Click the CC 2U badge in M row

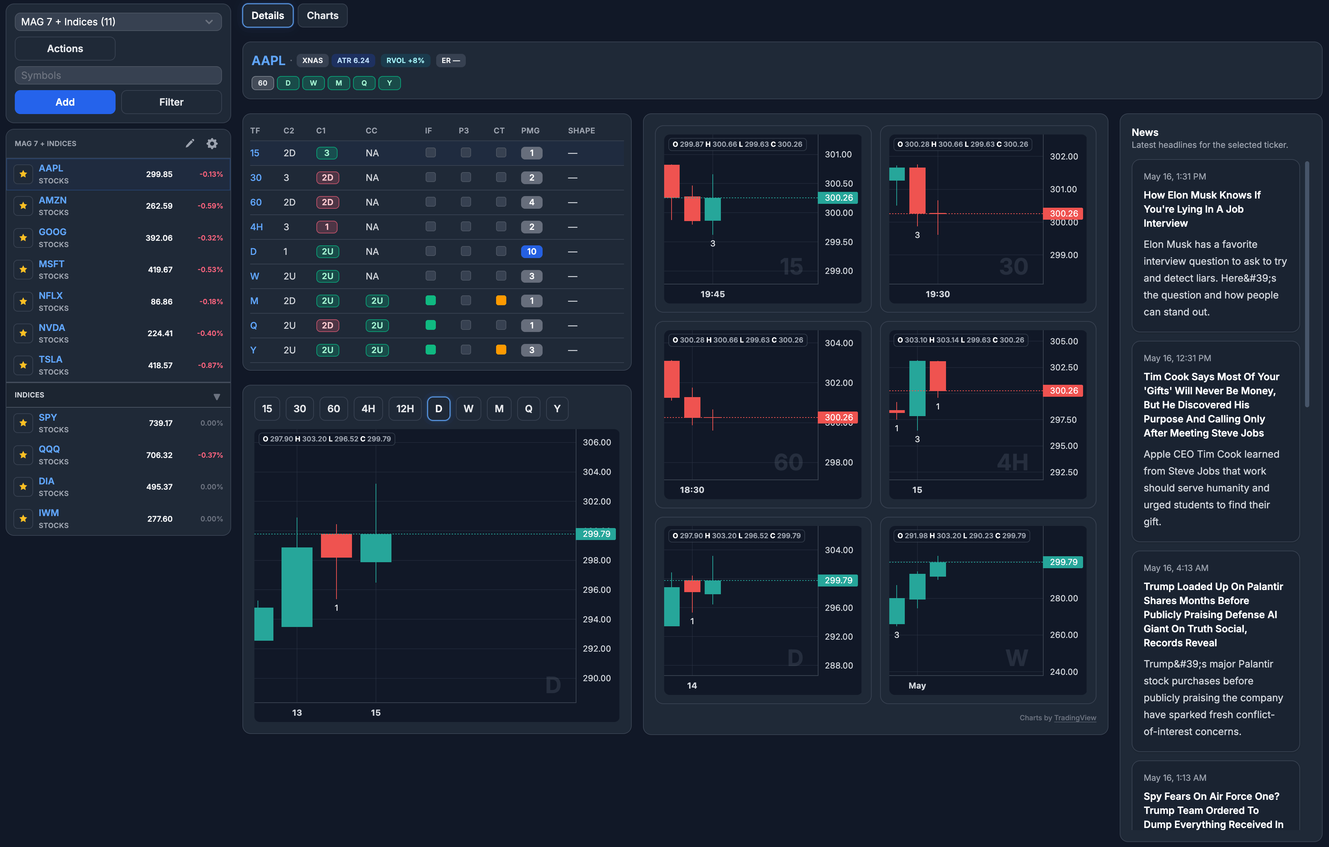(x=377, y=301)
